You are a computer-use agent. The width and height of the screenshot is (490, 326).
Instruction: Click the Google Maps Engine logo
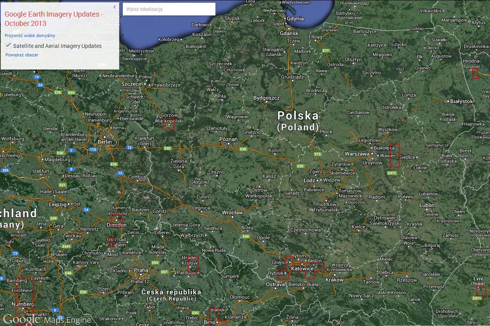(47, 319)
